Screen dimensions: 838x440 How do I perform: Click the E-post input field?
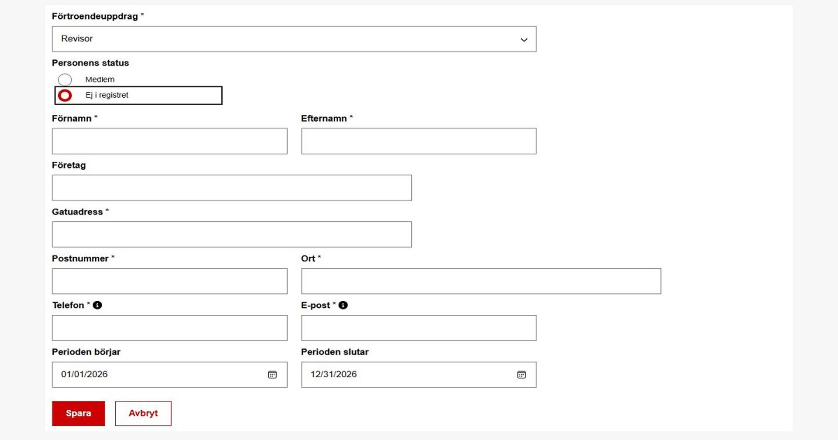coord(418,328)
